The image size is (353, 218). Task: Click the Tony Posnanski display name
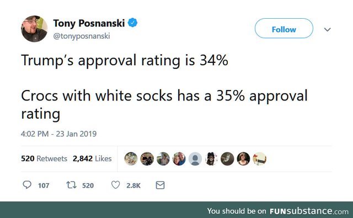89,23
